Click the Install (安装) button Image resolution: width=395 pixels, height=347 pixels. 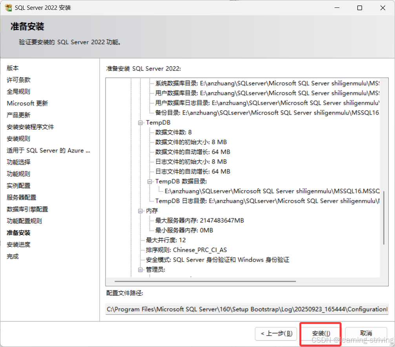click(x=321, y=333)
